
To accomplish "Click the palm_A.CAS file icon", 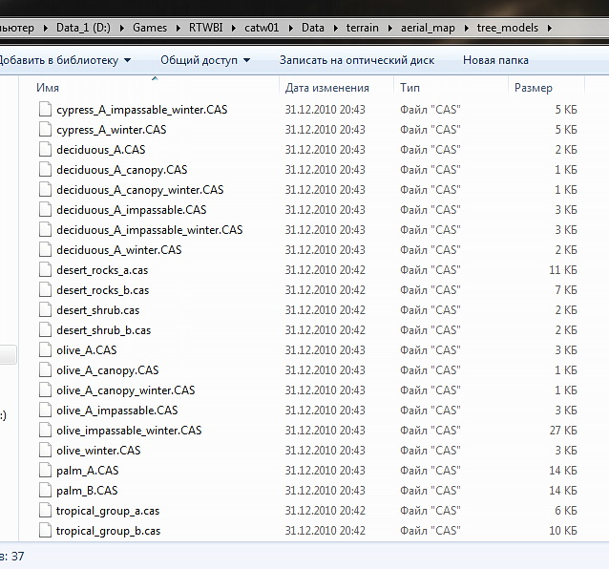I will tap(45, 471).
